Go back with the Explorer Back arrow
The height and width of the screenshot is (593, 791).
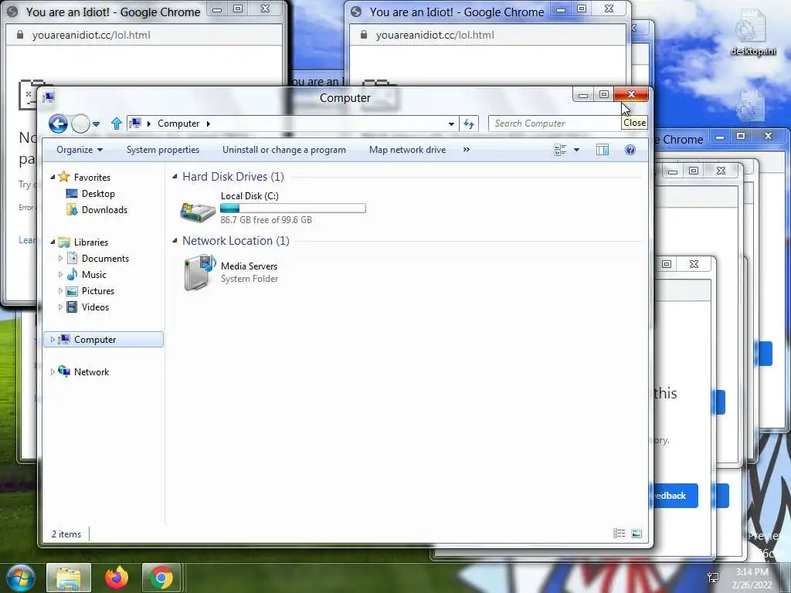(x=58, y=124)
